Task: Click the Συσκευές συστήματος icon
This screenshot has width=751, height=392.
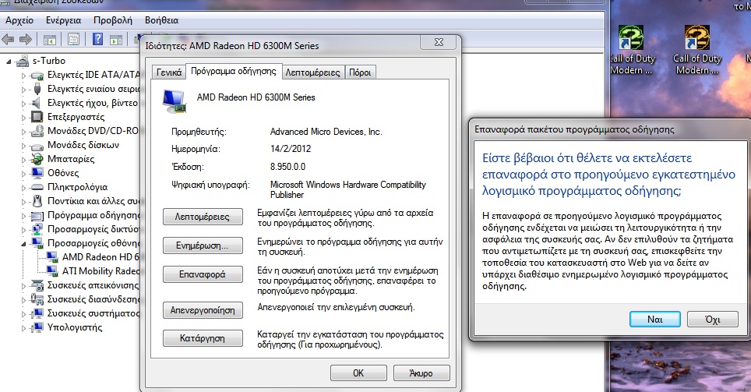Action: pos(37,313)
